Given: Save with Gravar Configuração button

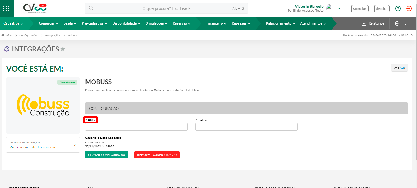Looking at the screenshot, I should 107,155.
